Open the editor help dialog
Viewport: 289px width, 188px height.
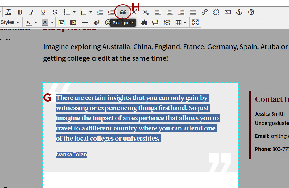pyautogui.click(x=251, y=12)
